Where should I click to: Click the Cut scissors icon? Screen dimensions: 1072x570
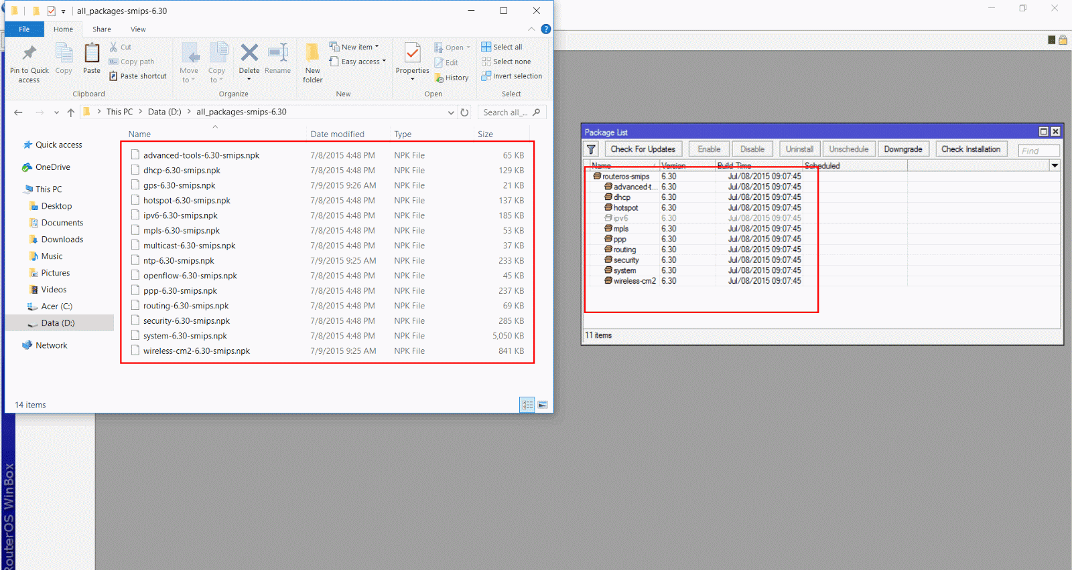click(113, 47)
